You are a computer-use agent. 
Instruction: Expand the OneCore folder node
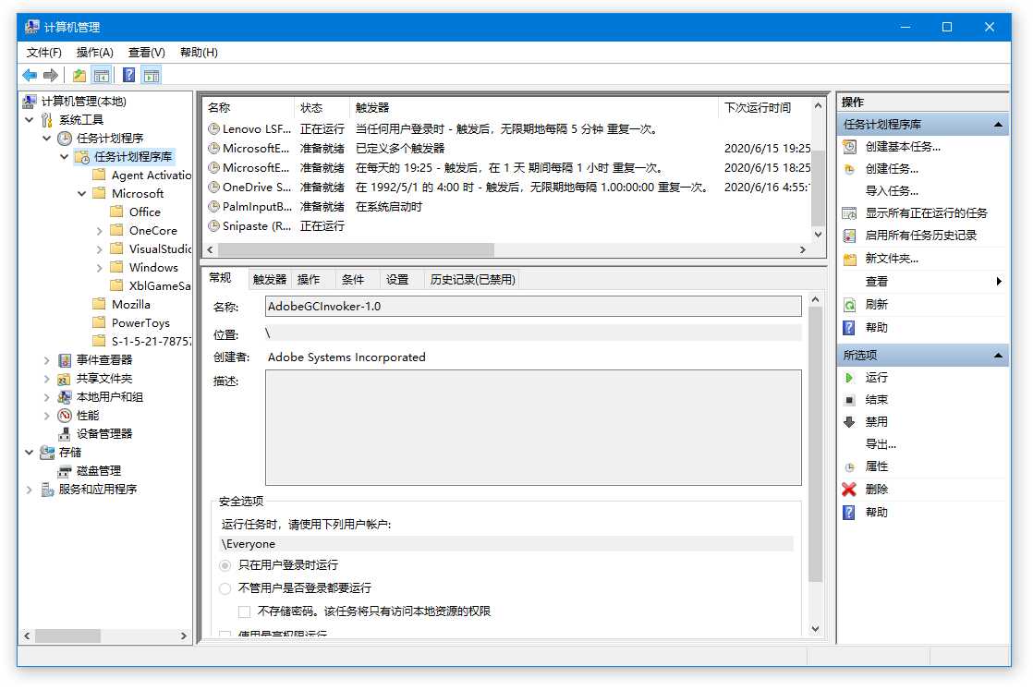point(100,231)
